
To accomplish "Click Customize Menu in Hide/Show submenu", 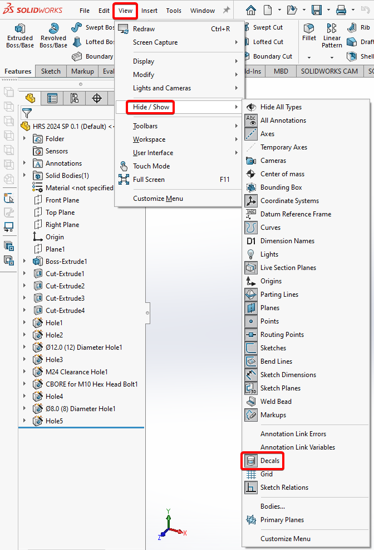I will point(306,539).
